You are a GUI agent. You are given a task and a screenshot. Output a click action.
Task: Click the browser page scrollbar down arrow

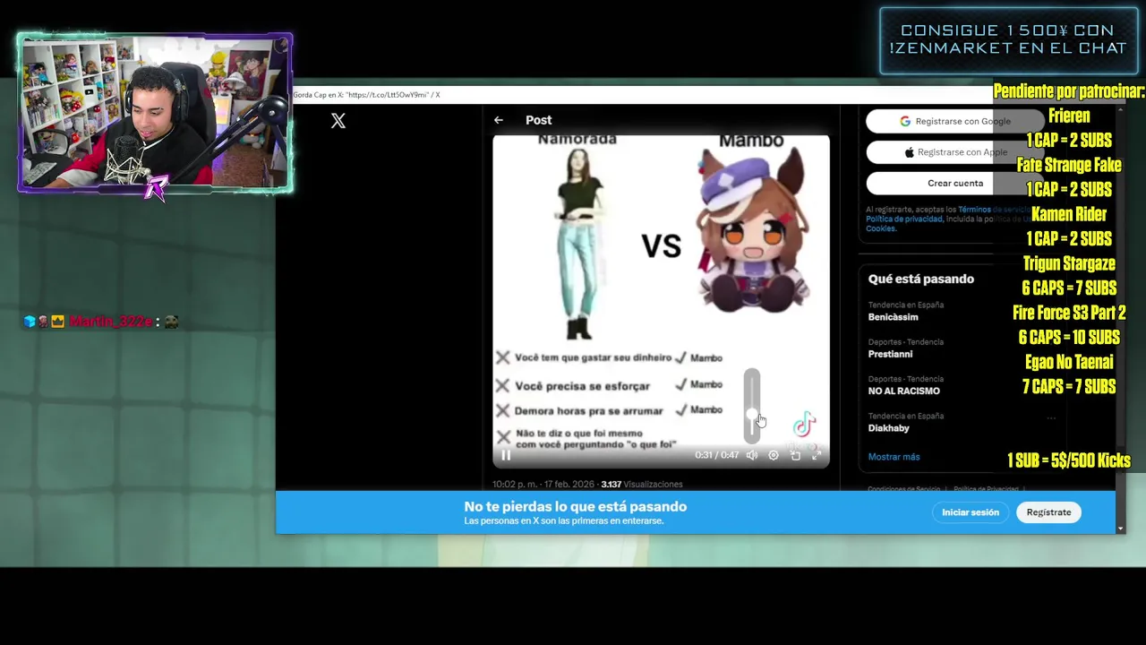[1120, 529]
